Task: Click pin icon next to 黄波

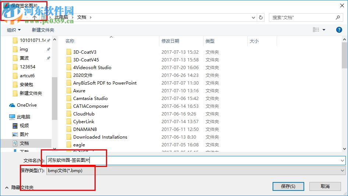Action: click(49, 58)
